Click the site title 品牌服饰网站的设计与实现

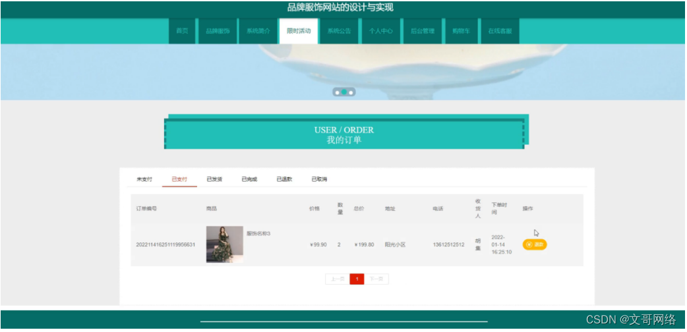pos(340,7)
